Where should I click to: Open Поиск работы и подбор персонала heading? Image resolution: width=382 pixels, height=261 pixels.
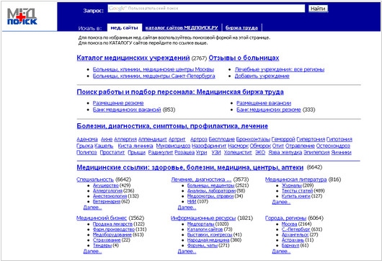pyautogui.click(x=180, y=92)
